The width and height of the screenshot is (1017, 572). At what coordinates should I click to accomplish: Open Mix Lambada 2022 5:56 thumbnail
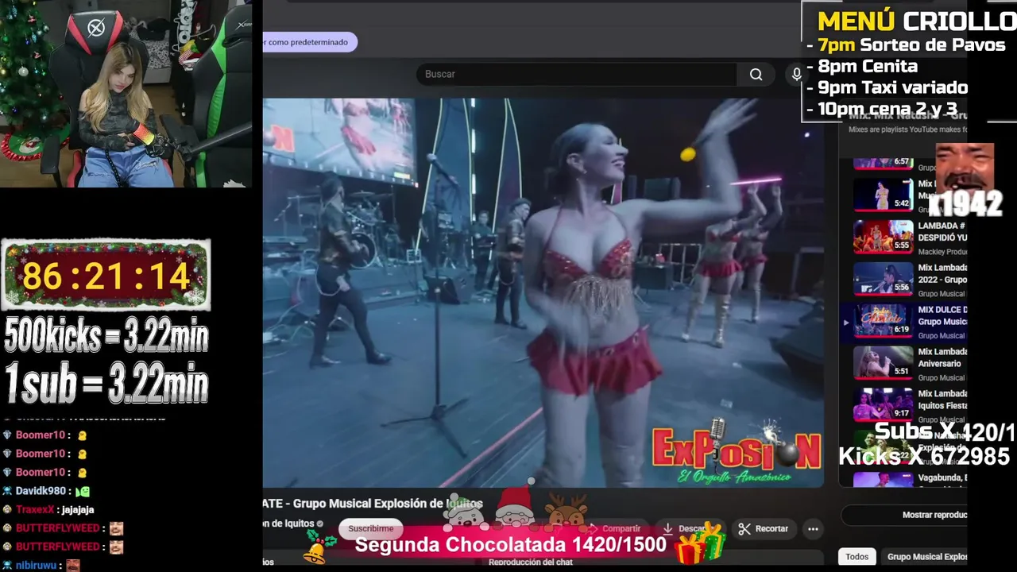click(884, 279)
